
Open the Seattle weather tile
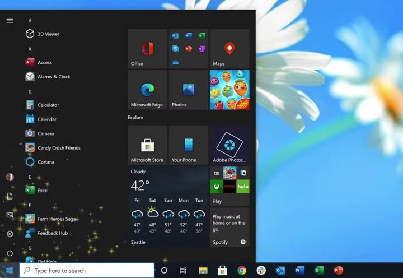coord(168,207)
